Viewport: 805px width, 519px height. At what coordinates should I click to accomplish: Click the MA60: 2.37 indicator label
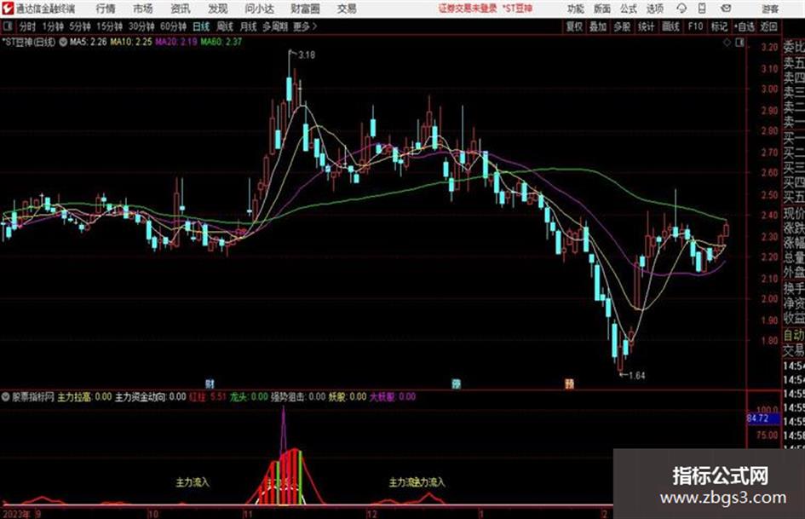[221, 42]
